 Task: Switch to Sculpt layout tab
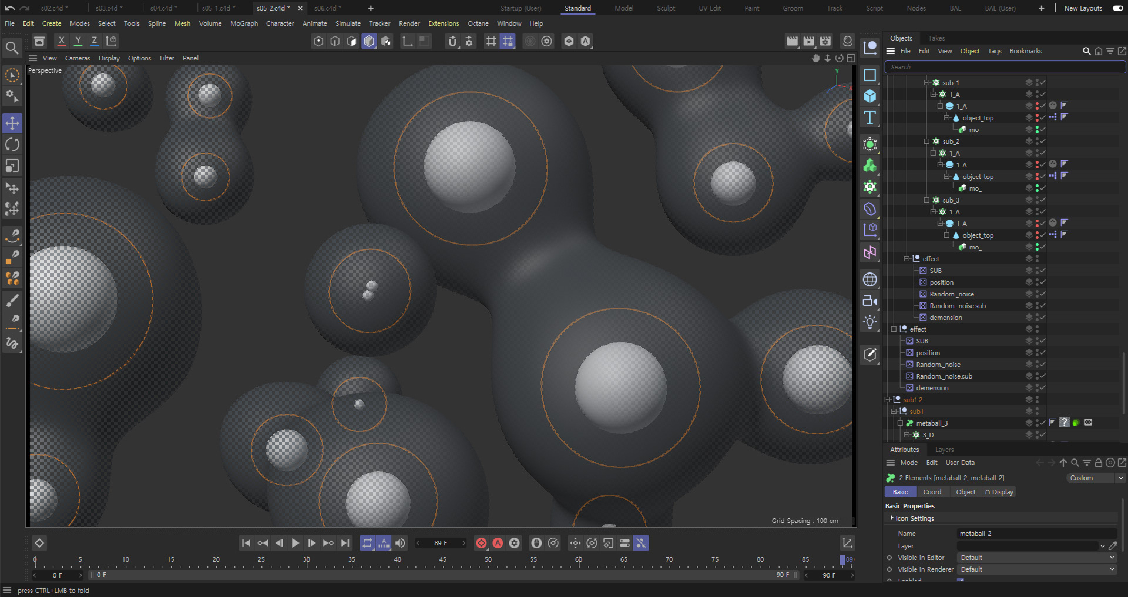pyautogui.click(x=666, y=8)
